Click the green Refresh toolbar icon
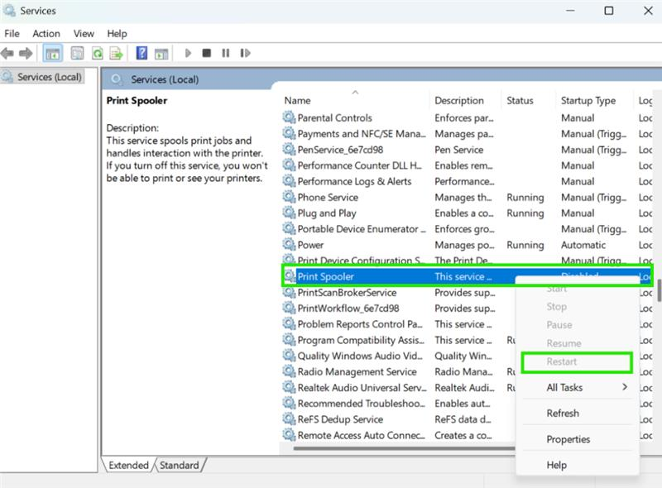Screen dimensions: 662x488 coord(98,53)
